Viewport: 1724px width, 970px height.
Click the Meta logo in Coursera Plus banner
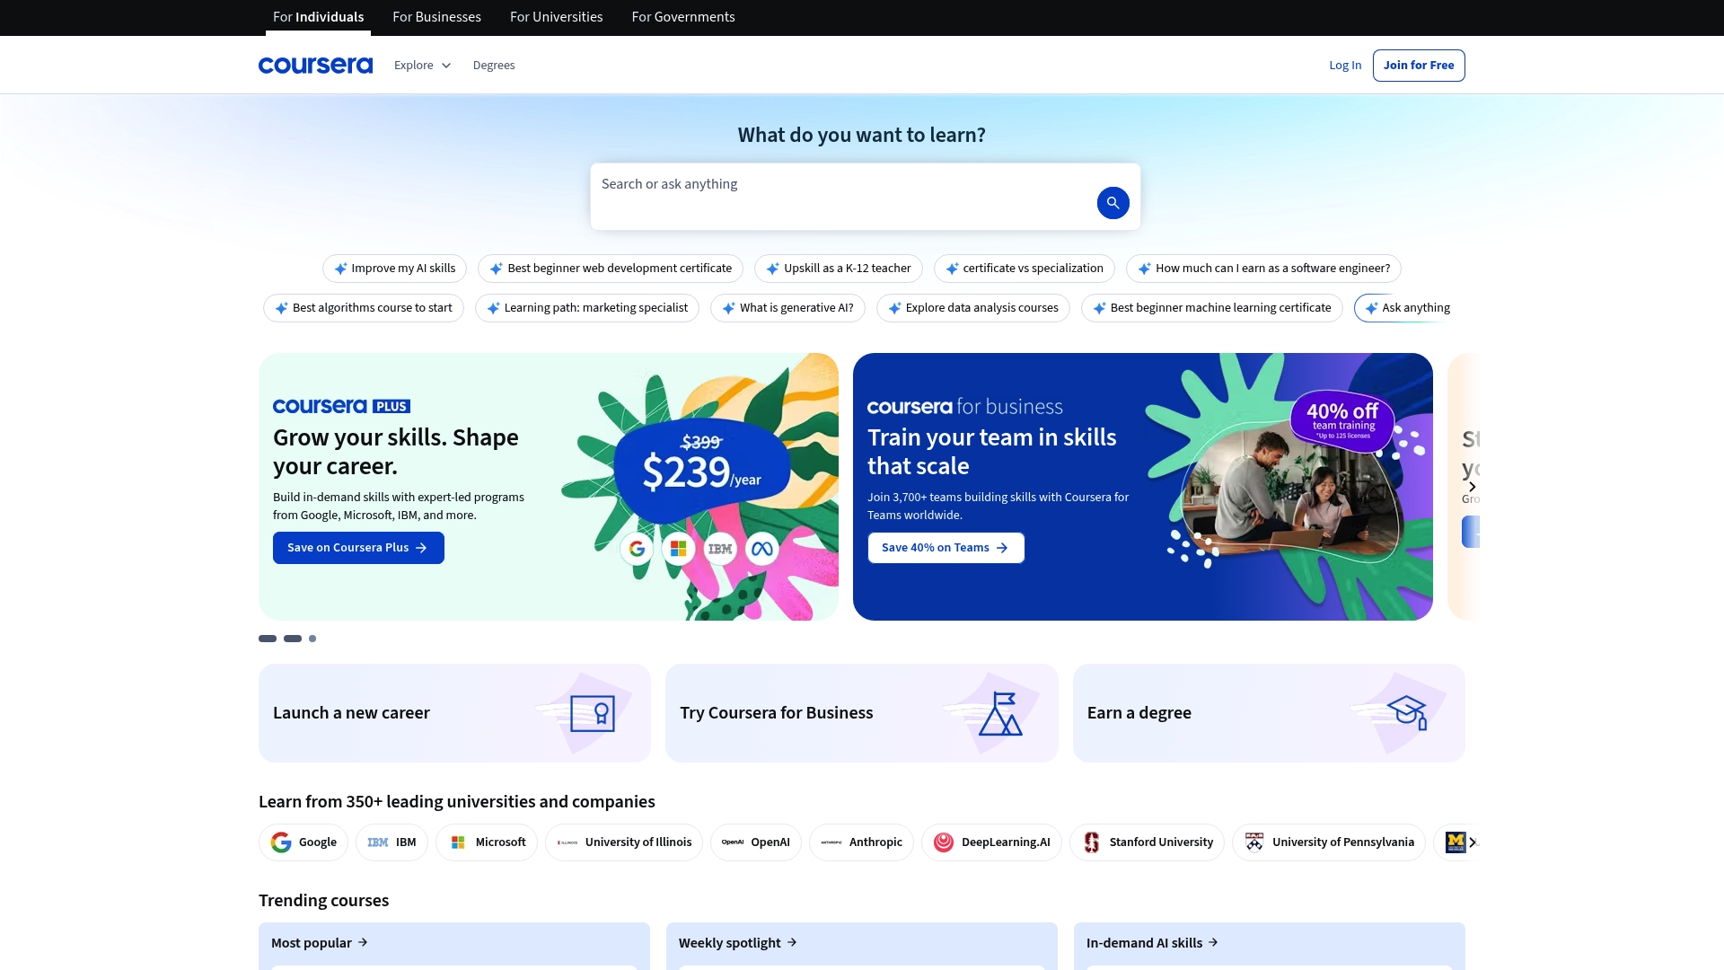(x=762, y=549)
